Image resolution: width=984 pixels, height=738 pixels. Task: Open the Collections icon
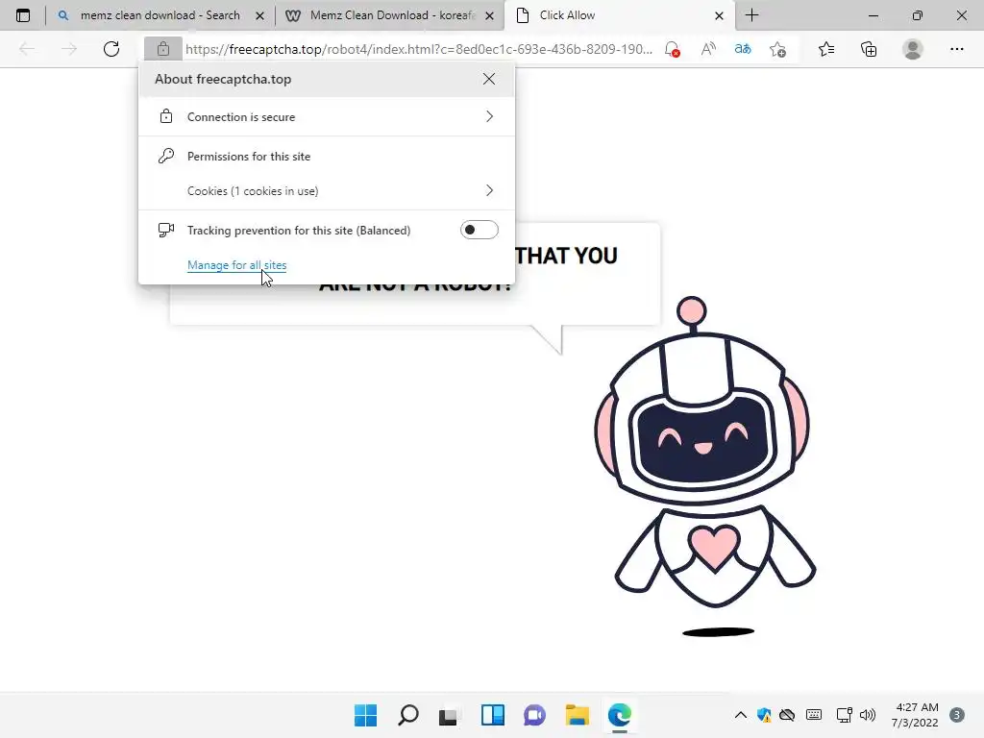869,49
